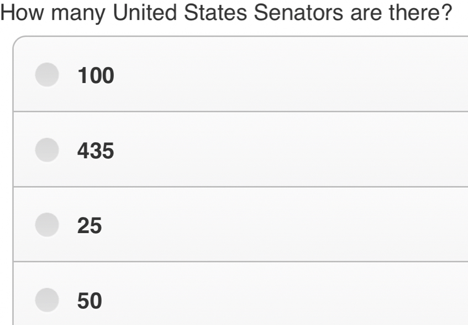Choose the correct number of U.S. Senators
This screenshot has width=468, height=325.
pyautogui.click(x=47, y=75)
